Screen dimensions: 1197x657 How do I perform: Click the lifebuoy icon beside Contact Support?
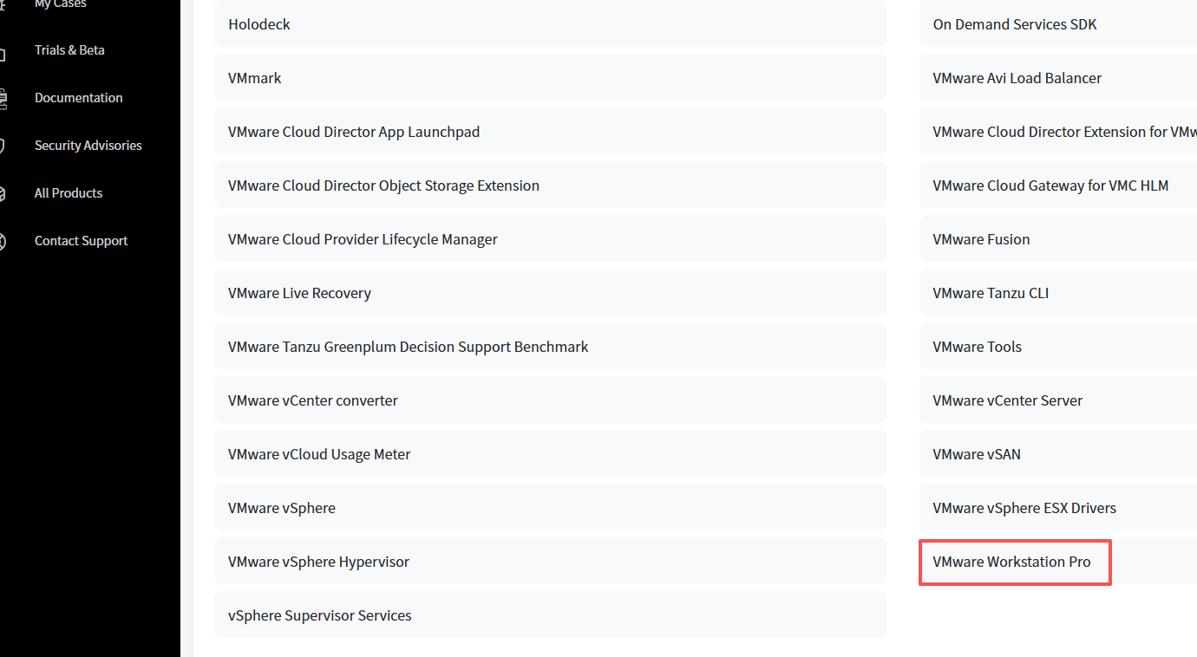3,241
